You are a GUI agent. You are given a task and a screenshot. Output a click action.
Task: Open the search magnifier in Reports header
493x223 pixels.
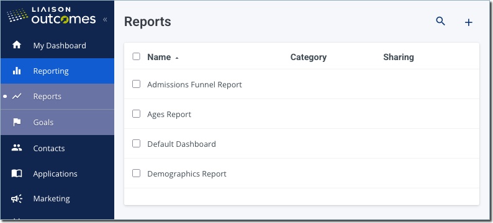point(440,21)
